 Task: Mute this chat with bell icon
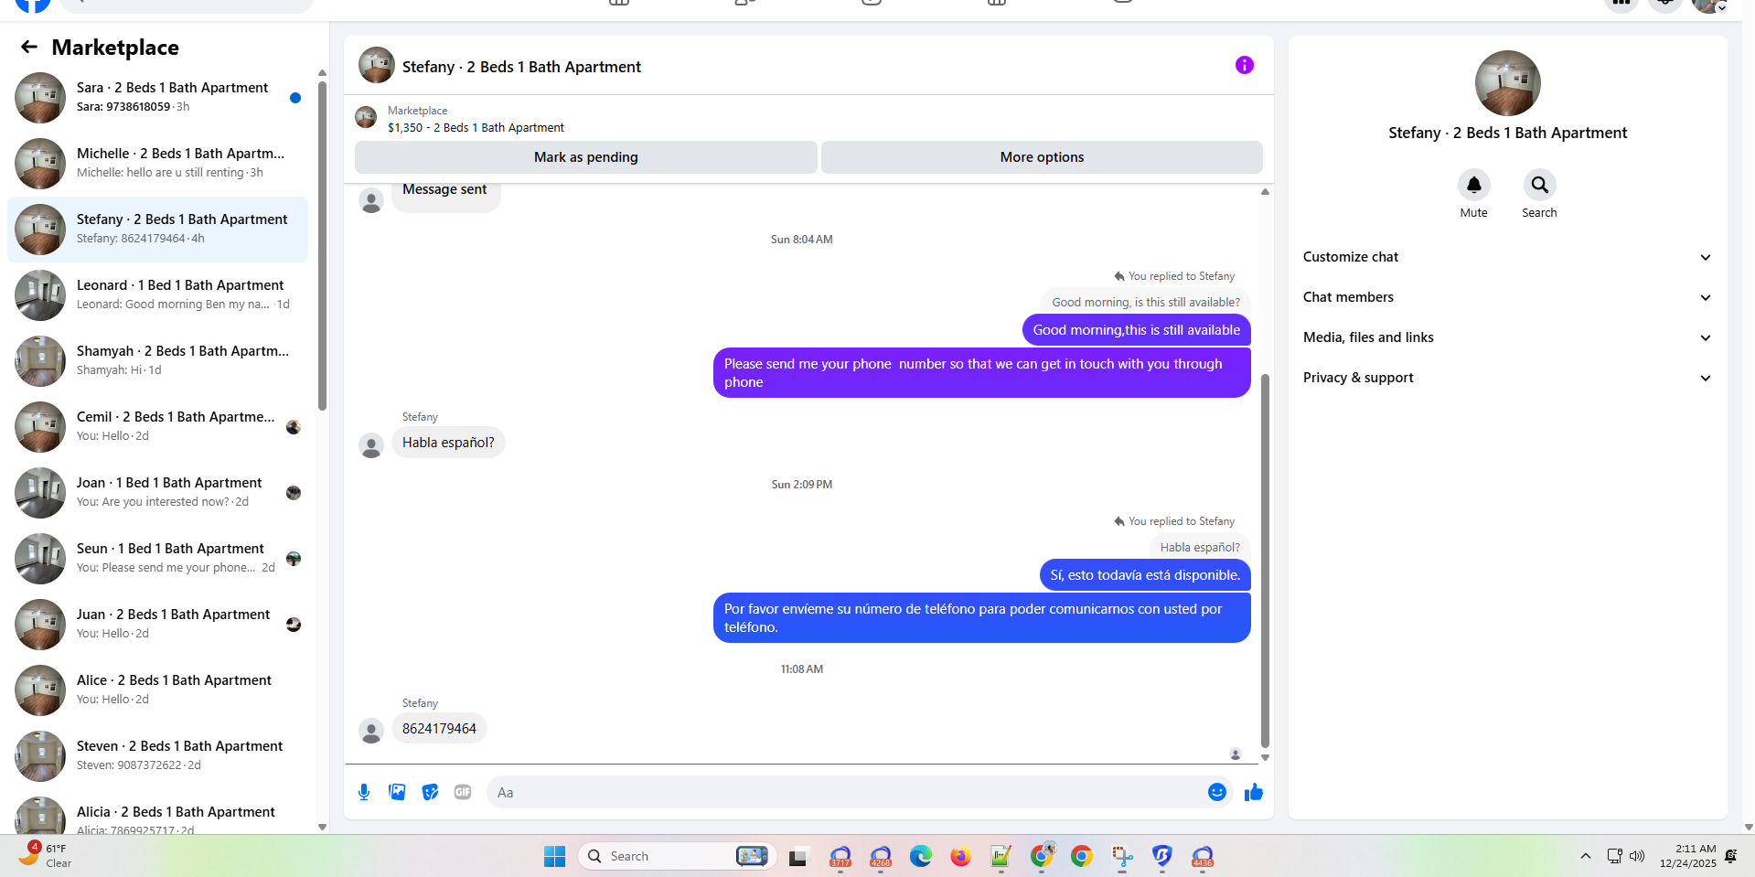click(x=1473, y=185)
